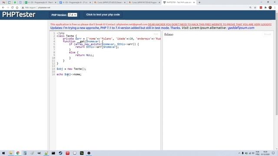Click the 'echo $obj->nome;' code line
The height and width of the screenshot is (156, 278).
pos(69,75)
